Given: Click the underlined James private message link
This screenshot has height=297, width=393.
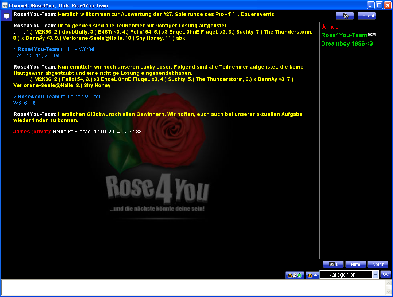Looking at the screenshot, I should [x=22, y=132].
